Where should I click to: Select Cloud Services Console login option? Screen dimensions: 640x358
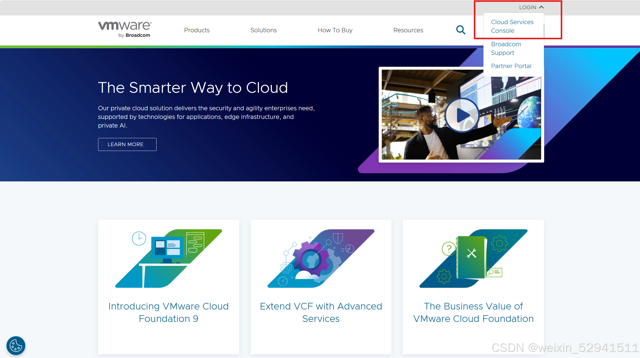(512, 26)
